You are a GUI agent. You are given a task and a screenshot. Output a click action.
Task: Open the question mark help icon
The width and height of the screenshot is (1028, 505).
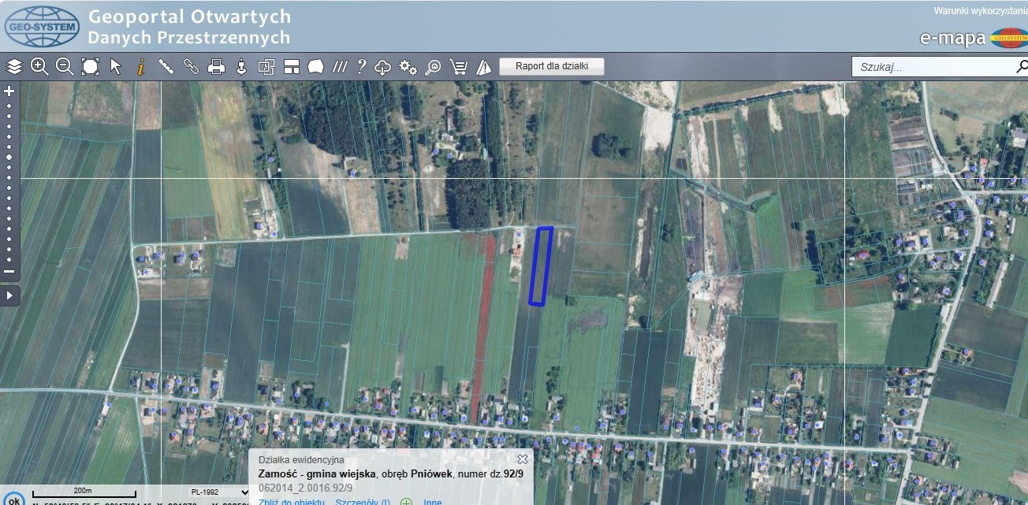[361, 66]
